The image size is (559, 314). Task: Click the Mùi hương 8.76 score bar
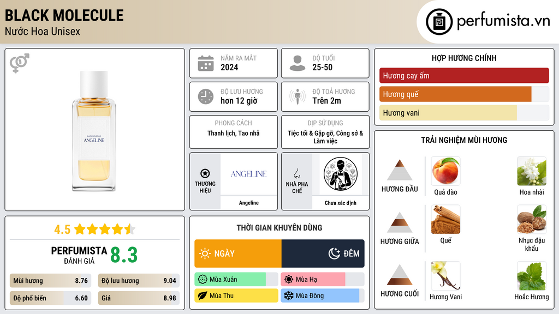coord(50,281)
